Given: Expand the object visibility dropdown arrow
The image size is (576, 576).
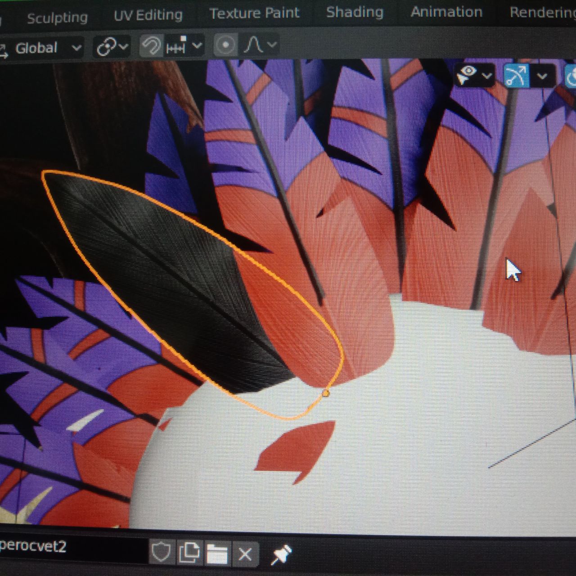Looking at the screenshot, I should 487,76.
